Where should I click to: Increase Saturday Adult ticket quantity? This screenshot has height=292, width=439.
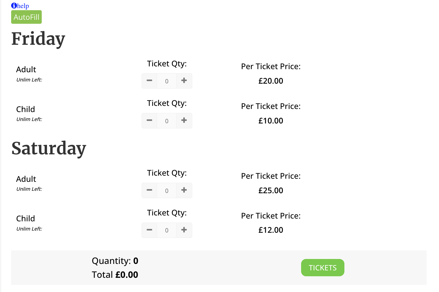(x=184, y=190)
